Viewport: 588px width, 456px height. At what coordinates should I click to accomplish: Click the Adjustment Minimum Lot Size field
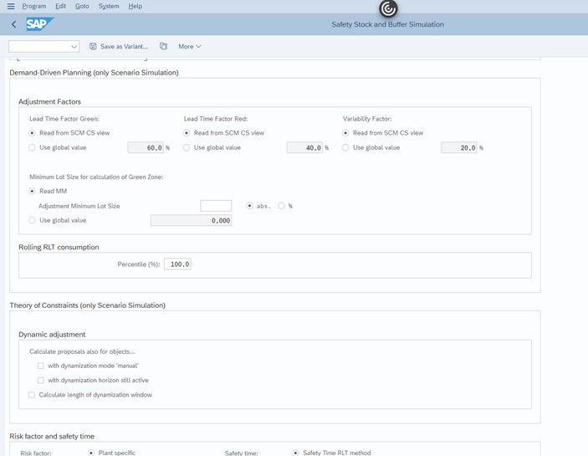pyautogui.click(x=216, y=206)
